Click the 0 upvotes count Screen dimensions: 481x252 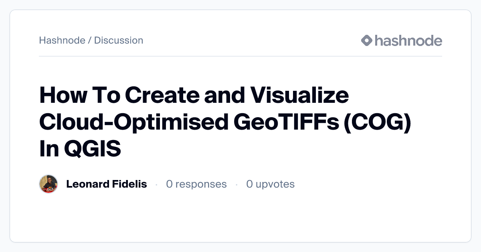click(x=271, y=184)
